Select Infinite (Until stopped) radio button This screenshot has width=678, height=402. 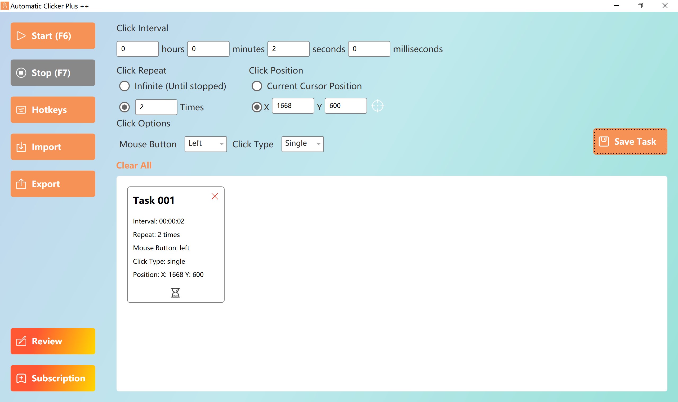(x=124, y=86)
